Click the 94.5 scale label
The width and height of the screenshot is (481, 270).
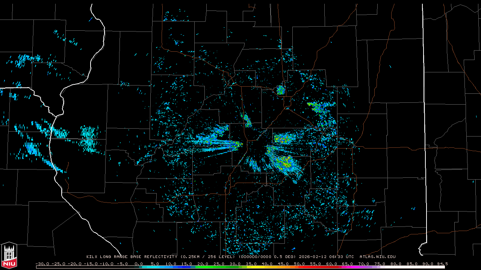442,264
